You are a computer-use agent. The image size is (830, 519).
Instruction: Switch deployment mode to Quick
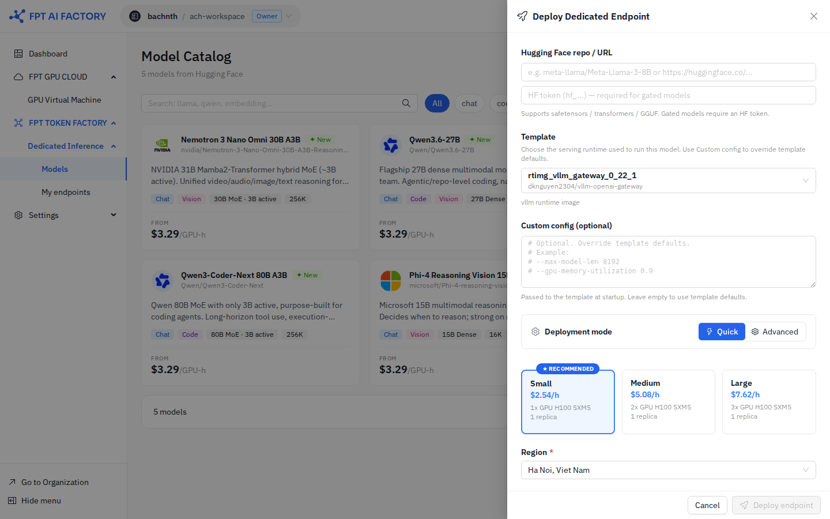click(722, 332)
